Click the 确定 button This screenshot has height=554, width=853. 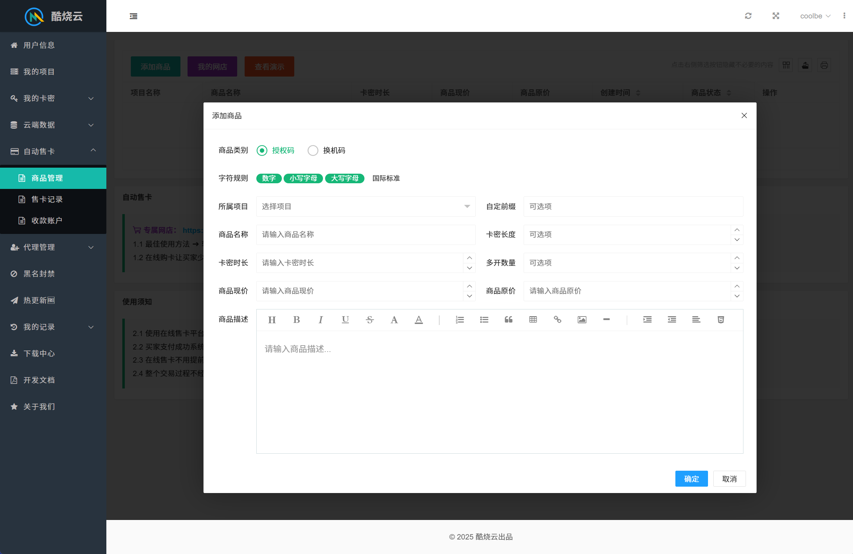click(x=691, y=479)
